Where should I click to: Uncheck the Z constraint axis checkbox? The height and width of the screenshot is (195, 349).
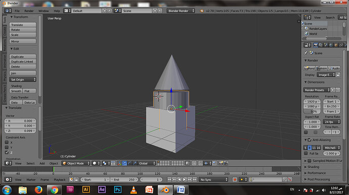(7, 152)
